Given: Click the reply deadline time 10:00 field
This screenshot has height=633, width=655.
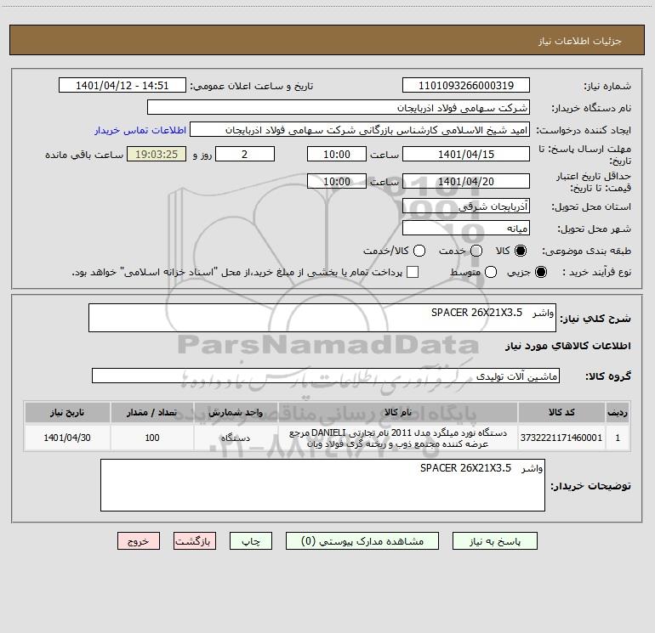Looking at the screenshot, I should pos(337,154).
